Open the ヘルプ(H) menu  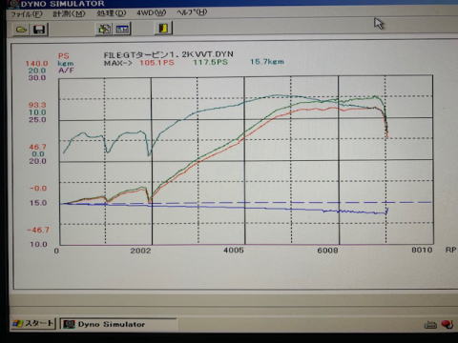click(x=192, y=12)
